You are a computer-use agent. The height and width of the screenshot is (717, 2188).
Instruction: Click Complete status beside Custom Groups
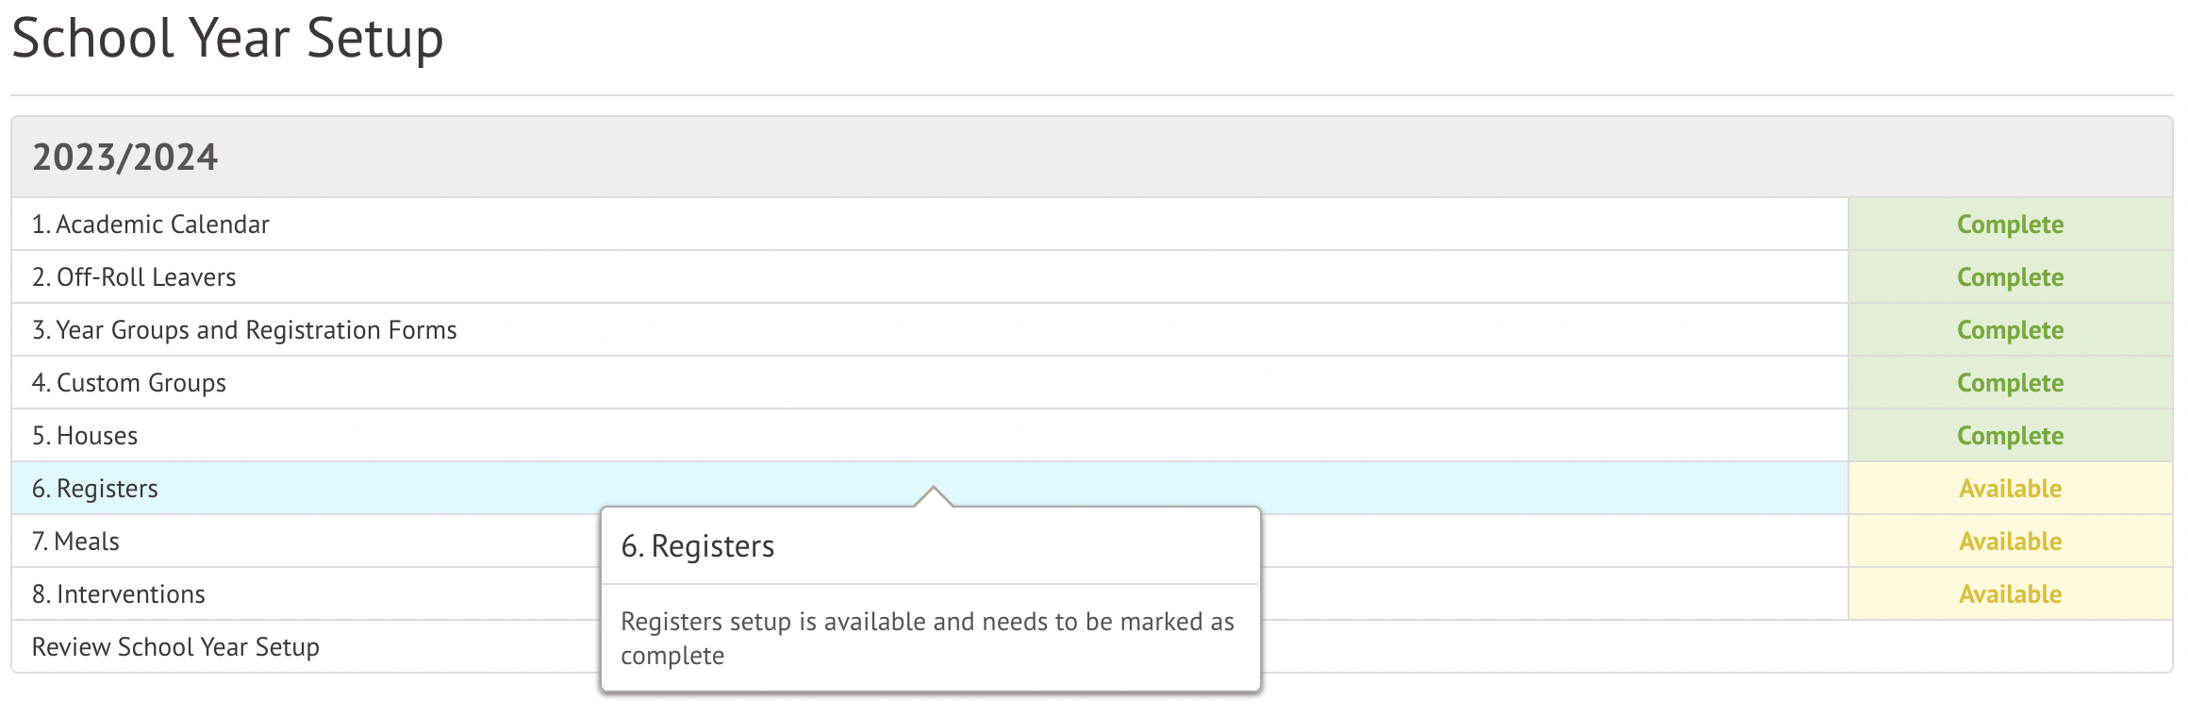pyautogui.click(x=2010, y=383)
